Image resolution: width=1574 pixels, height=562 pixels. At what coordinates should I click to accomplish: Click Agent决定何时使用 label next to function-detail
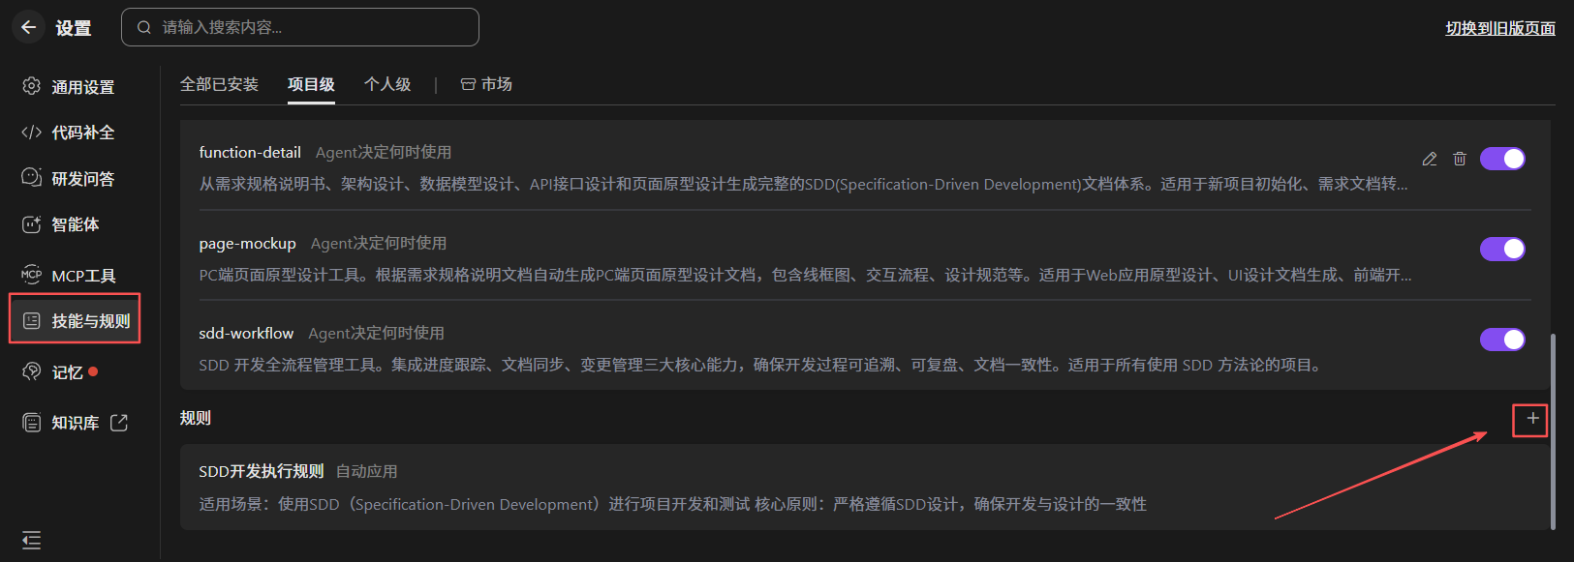384,153
